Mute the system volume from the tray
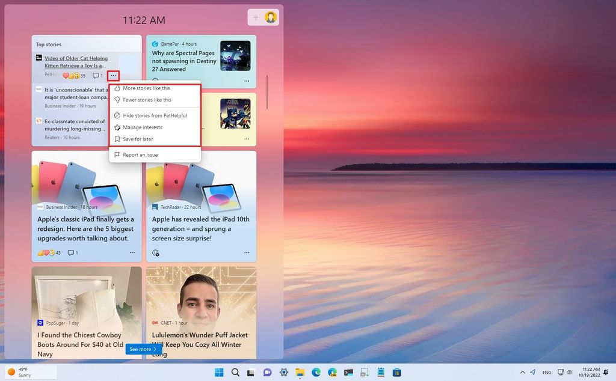 tap(569, 372)
